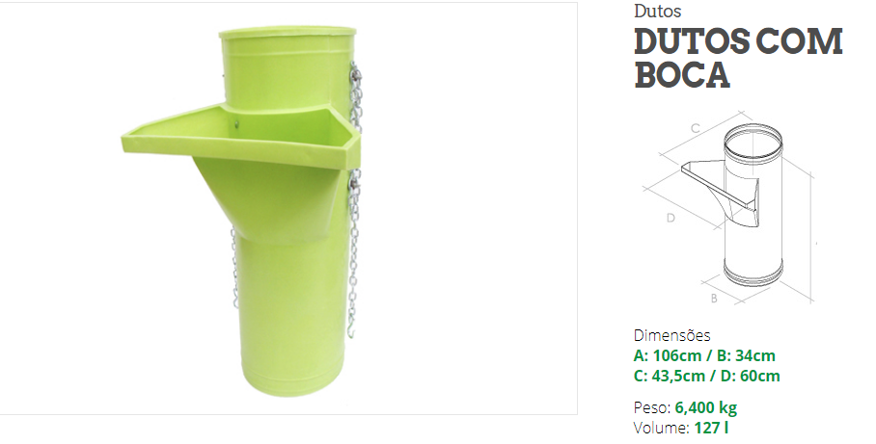The image size is (876, 444).
Task: Click the hopper mouth of green duct
Action: 240,137
